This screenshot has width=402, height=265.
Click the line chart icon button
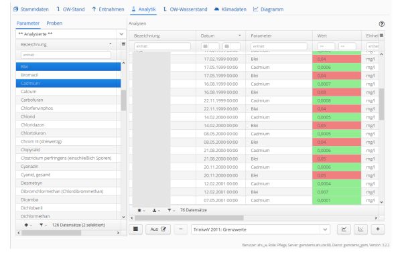344,229
